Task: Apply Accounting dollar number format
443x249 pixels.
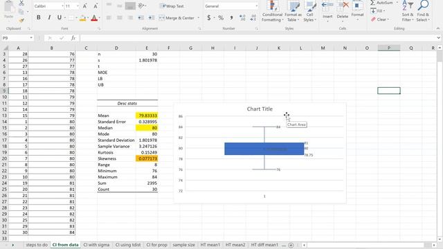Action: click(x=209, y=18)
